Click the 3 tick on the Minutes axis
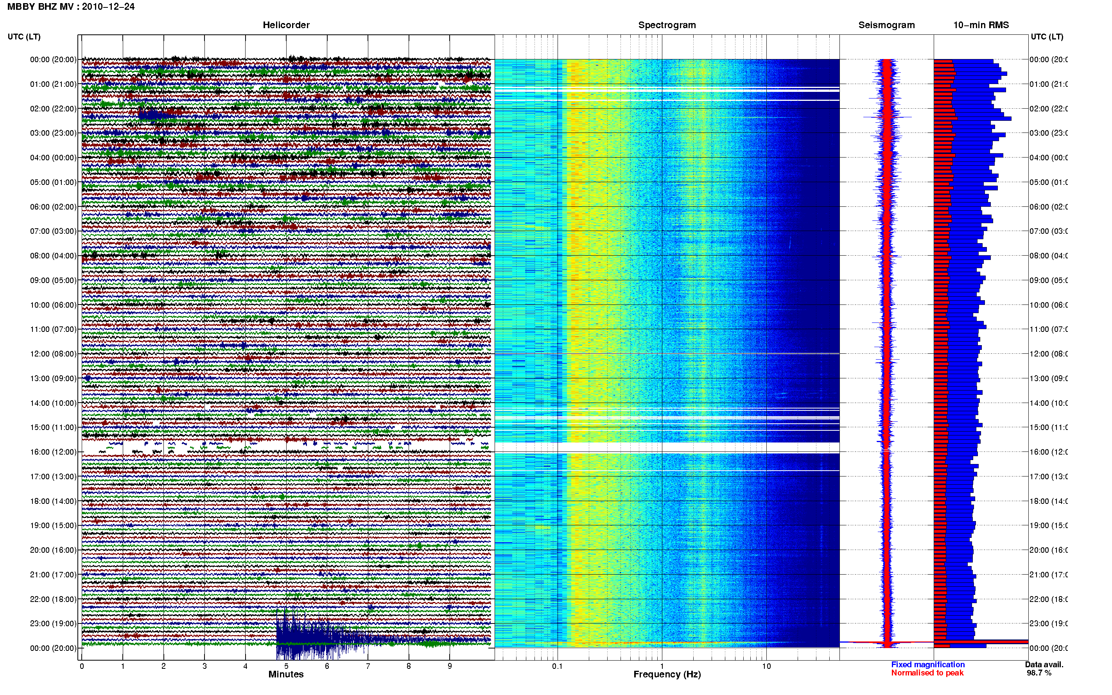This screenshot has width=1112, height=695. pyautogui.click(x=204, y=666)
